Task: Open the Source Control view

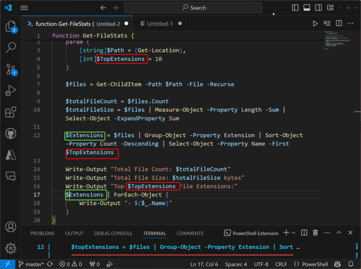Action: (x=10, y=69)
